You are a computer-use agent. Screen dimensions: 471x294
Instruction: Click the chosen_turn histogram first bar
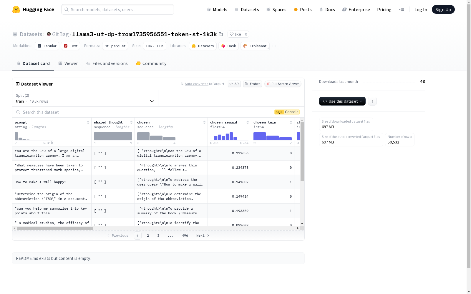pos(260,136)
